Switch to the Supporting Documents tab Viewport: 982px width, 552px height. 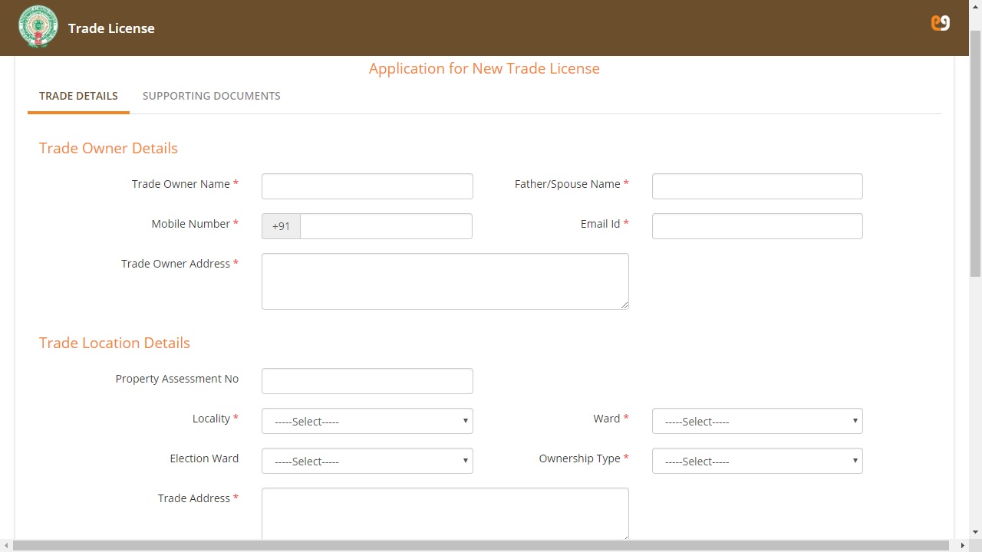coord(211,96)
